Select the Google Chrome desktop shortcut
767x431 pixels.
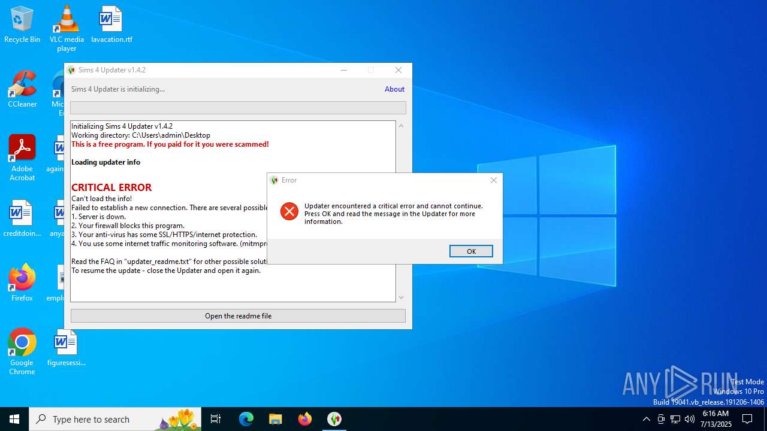point(22,352)
